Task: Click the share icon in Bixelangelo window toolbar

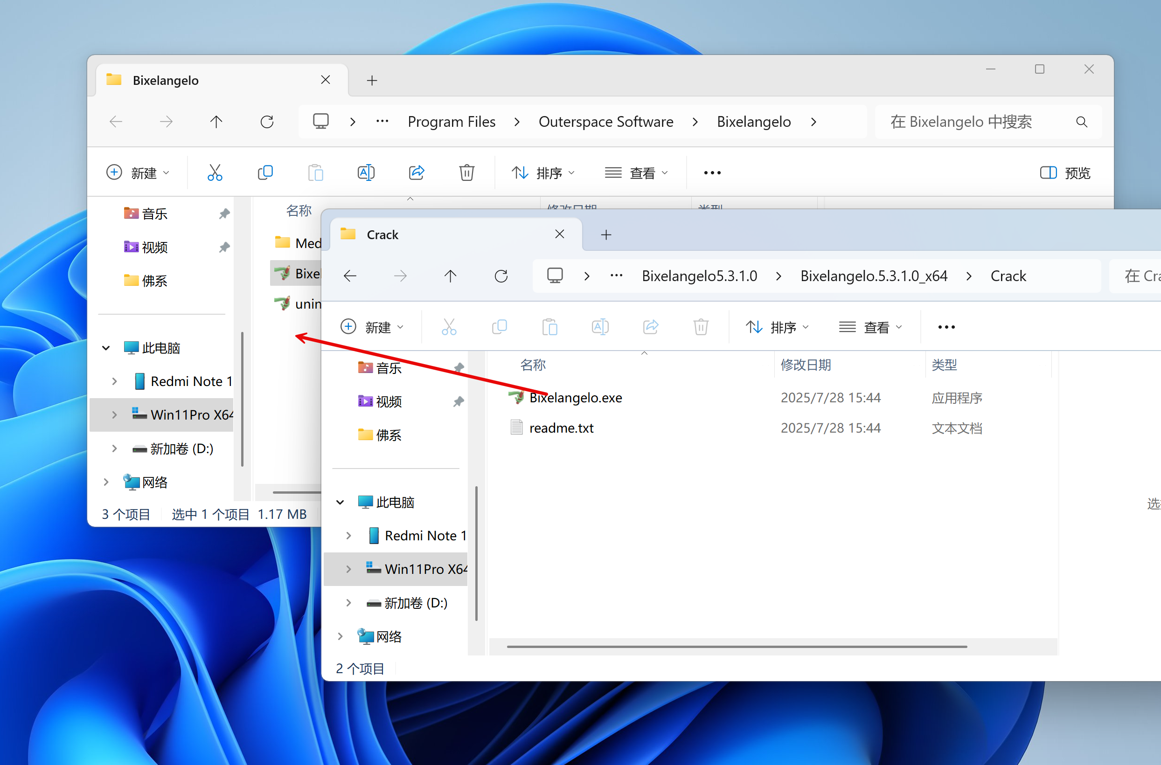Action: tap(416, 172)
